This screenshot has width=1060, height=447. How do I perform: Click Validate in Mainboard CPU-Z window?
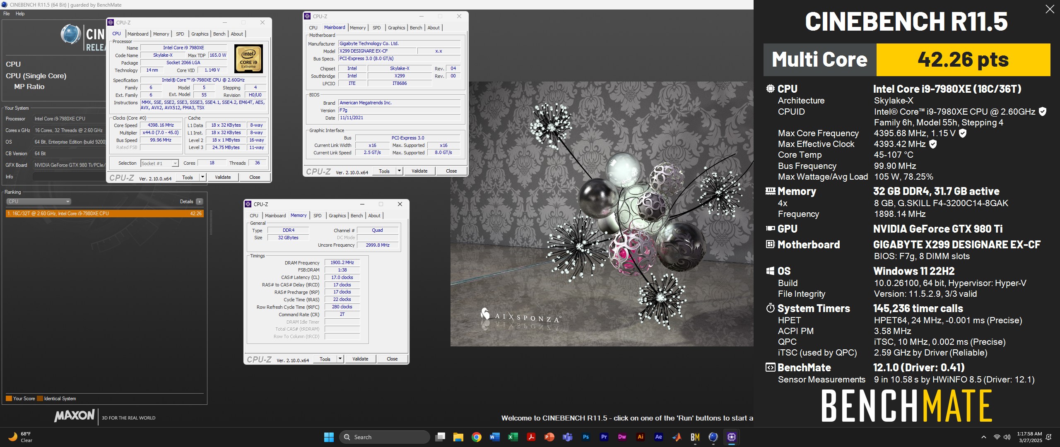419,171
